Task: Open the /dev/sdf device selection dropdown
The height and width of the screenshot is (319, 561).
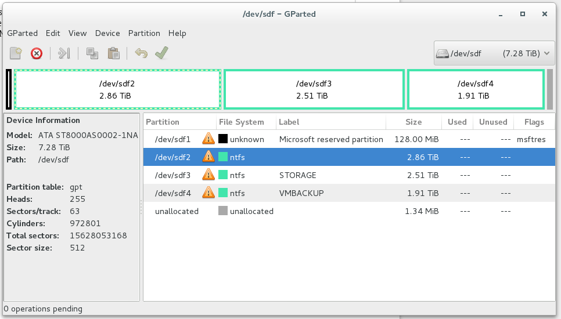Action: pyautogui.click(x=494, y=53)
